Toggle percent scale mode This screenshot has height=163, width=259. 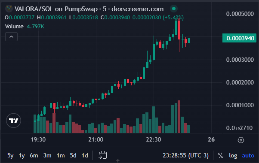(x=221, y=155)
